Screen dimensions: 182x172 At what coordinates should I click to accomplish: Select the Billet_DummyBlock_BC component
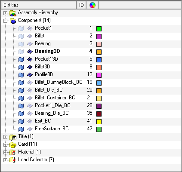[59, 82]
